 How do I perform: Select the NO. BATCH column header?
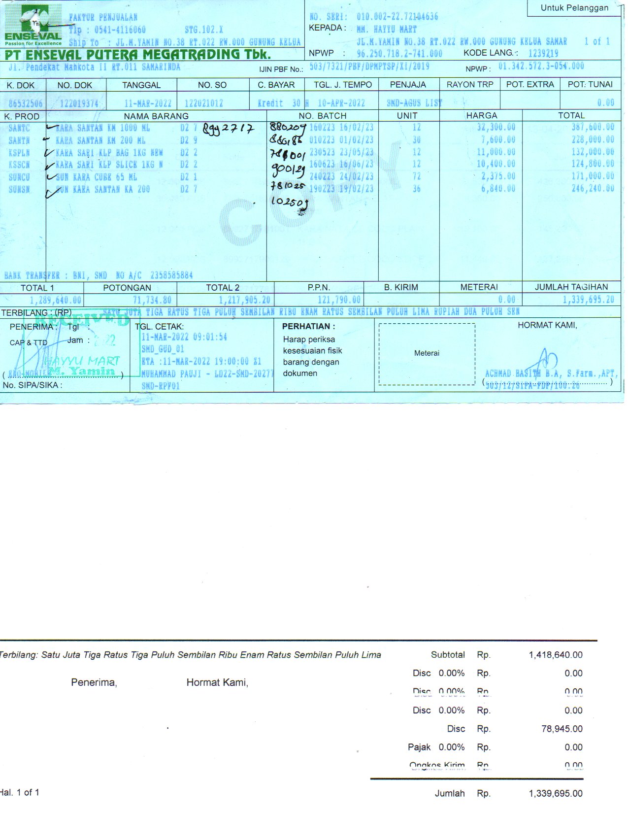click(x=322, y=116)
